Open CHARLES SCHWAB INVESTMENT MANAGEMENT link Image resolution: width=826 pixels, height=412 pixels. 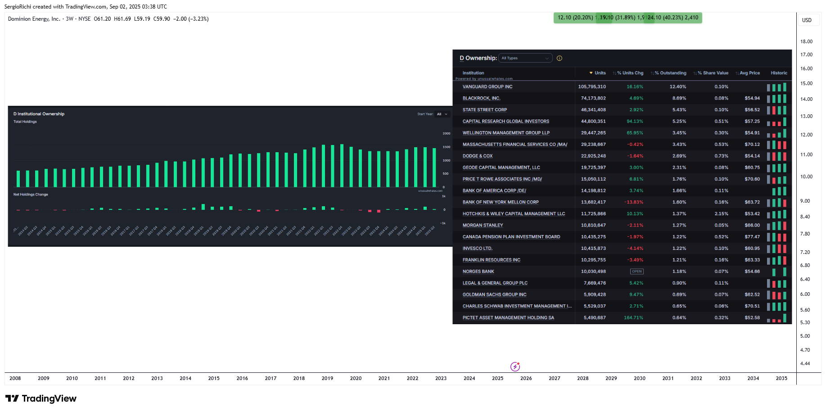coord(517,306)
